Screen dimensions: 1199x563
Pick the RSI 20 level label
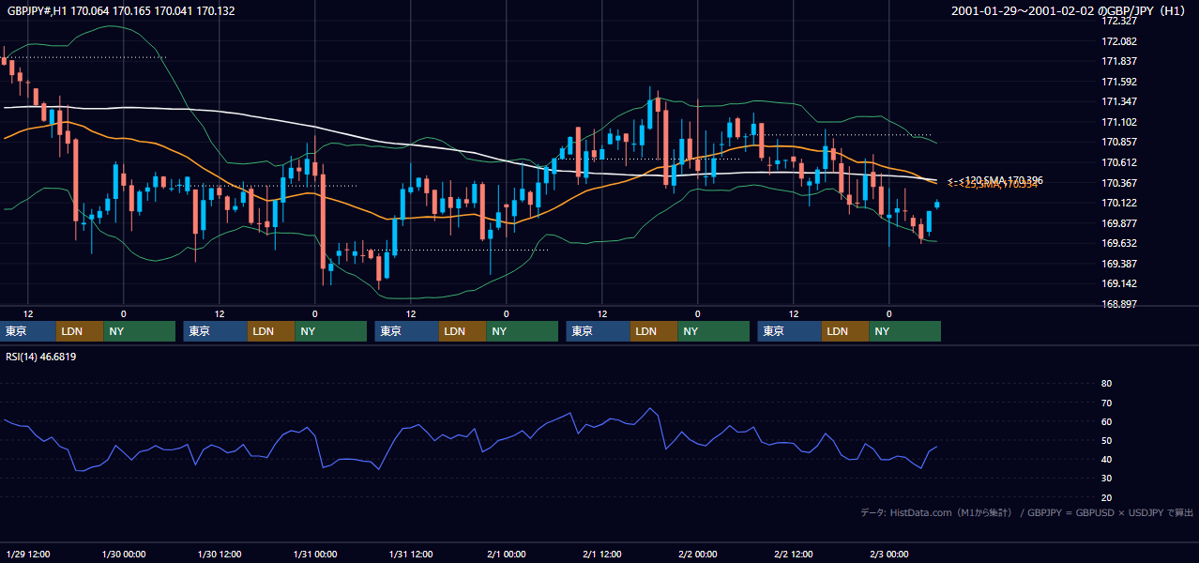click(1106, 497)
